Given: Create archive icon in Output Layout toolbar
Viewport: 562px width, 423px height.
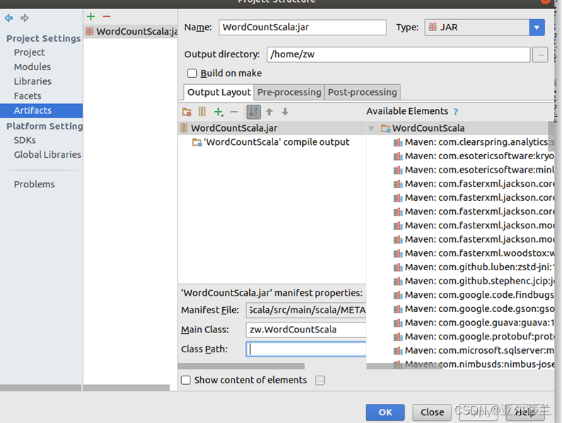Looking at the screenshot, I should click(202, 112).
